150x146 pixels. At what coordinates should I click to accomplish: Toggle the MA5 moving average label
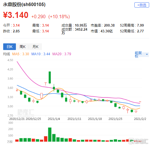coord(21,54)
